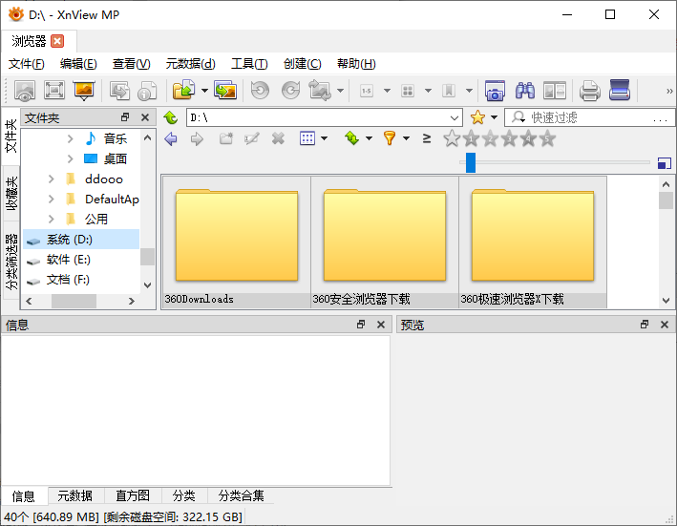Click the folder tree horizontal scrollbar thumb
The width and height of the screenshot is (677, 526).
coord(74,302)
